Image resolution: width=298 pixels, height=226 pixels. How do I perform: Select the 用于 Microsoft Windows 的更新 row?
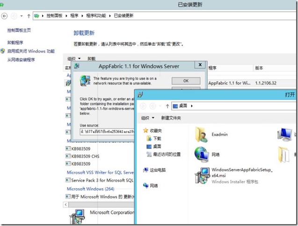(100, 197)
